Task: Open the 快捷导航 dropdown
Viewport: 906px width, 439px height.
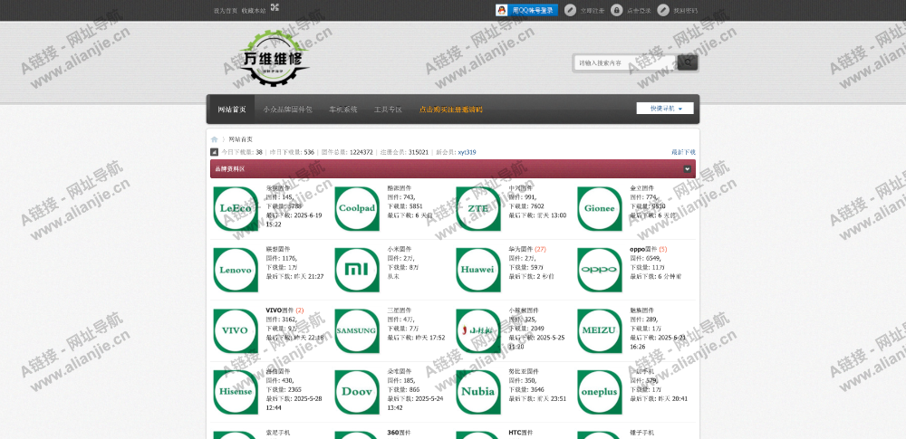Action: 665,108
